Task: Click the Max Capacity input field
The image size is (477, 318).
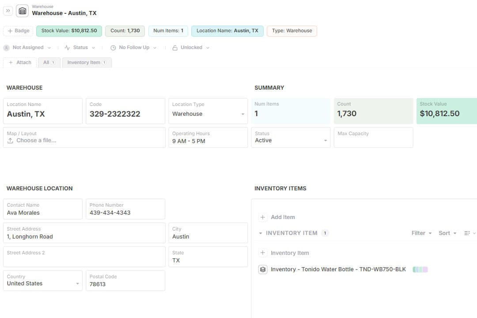Action: 373,141
